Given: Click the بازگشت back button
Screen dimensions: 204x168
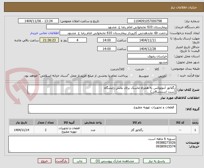Looking at the screenshot, I should tap(62, 161).
